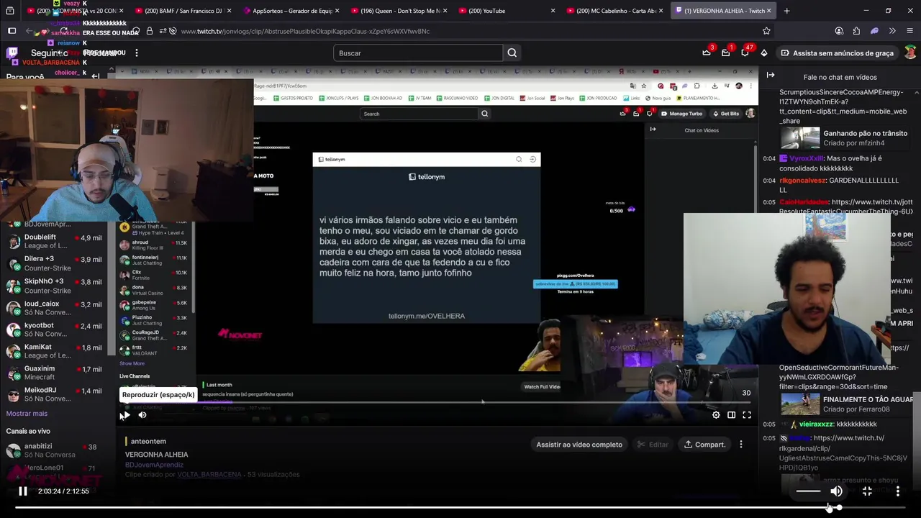
Task: Open the Twitch home logo
Action: [12, 53]
